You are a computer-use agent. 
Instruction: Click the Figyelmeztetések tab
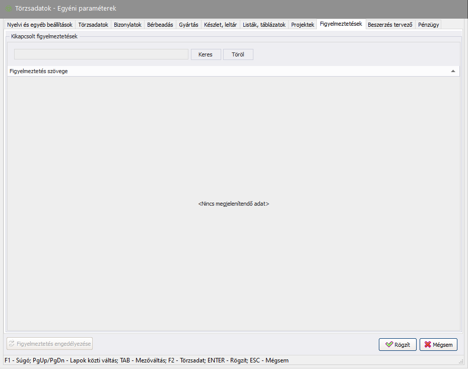pos(341,24)
